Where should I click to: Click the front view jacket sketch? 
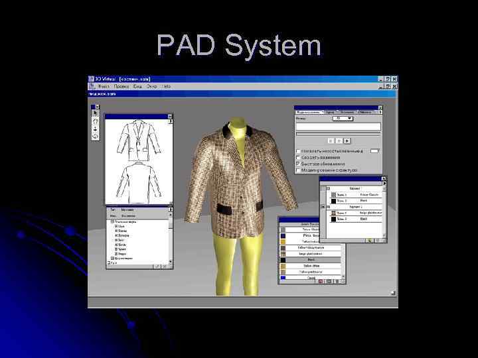[x=139, y=141]
